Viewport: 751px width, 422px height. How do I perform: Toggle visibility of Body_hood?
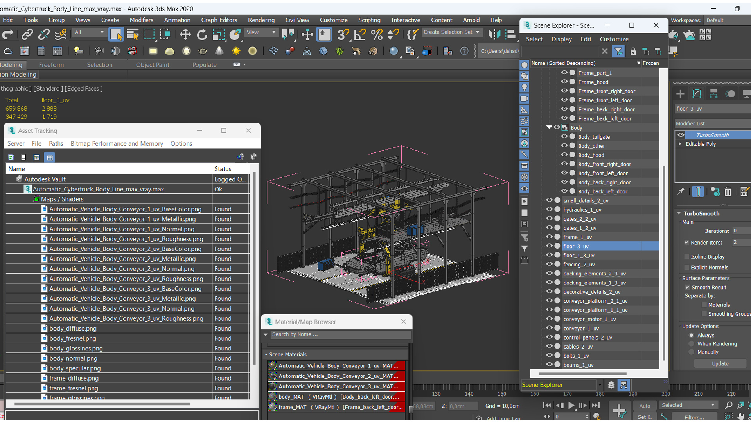tap(564, 155)
